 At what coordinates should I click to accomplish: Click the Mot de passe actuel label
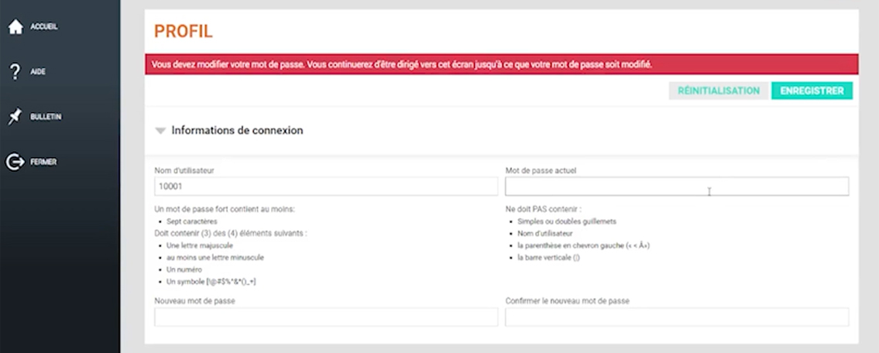tap(541, 170)
